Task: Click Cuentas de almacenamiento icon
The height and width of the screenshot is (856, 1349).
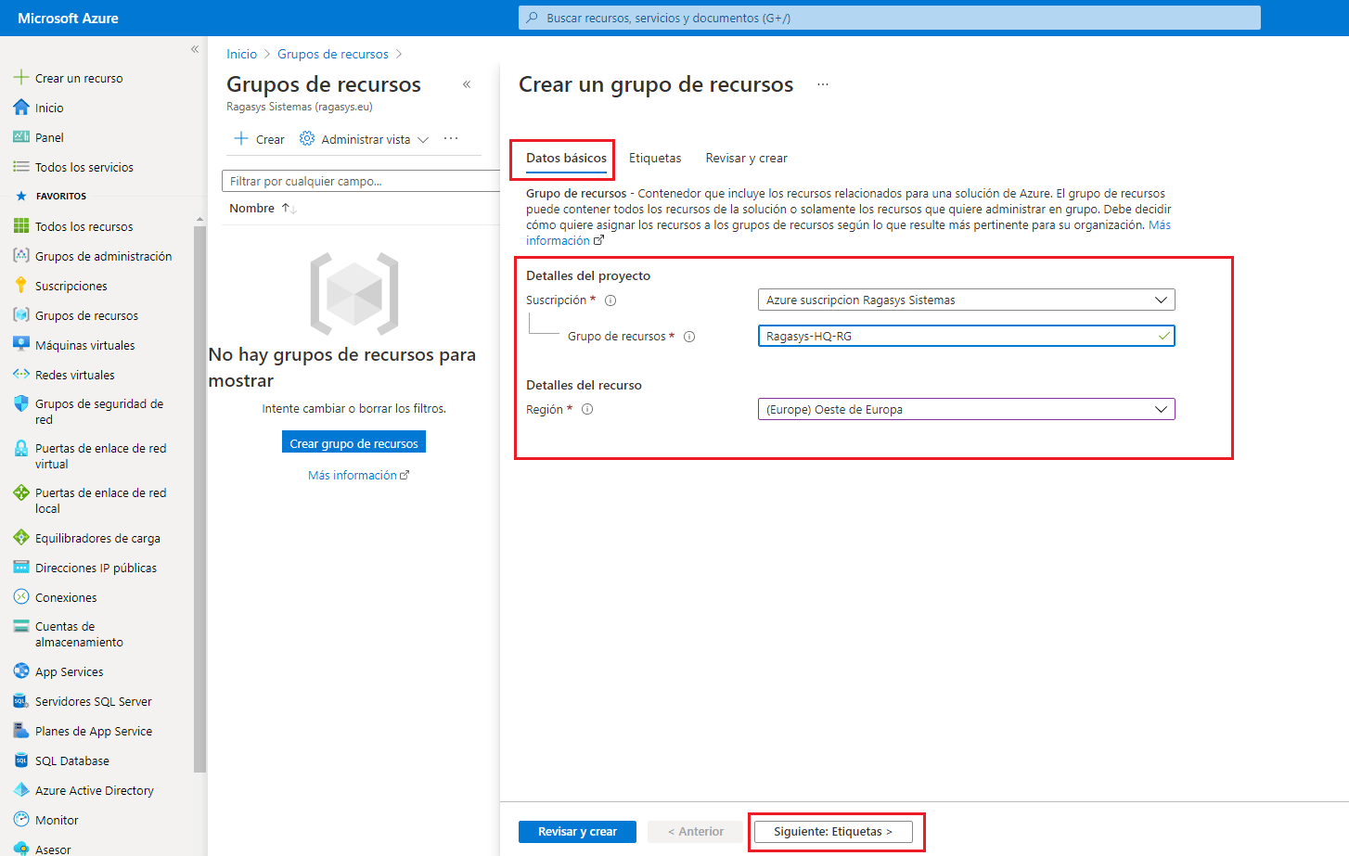Action: [x=21, y=626]
